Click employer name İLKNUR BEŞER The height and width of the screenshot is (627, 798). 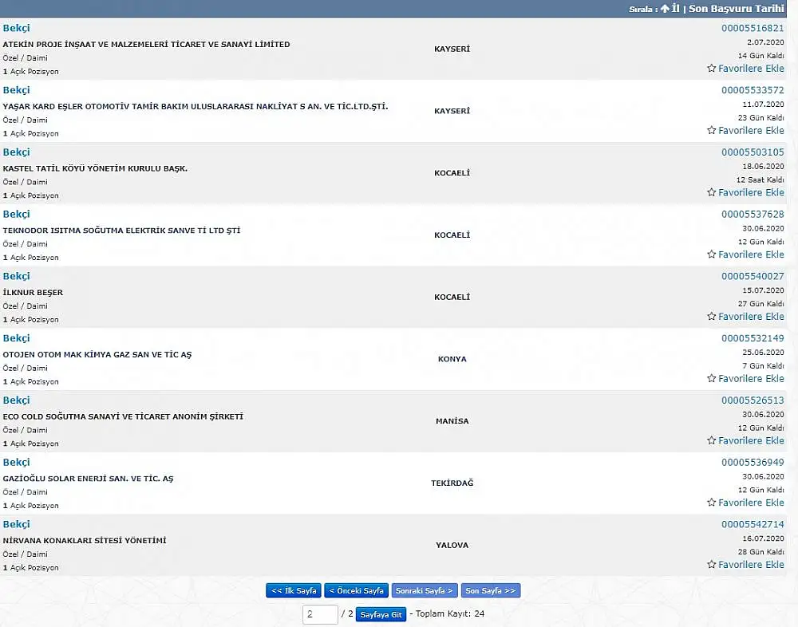[x=33, y=293]
